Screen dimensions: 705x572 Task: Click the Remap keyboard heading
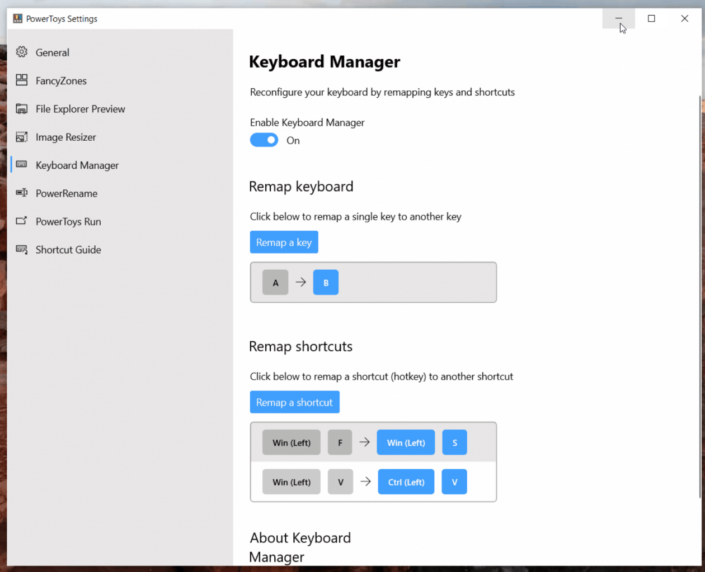pyautogui.click(x=301, y=187)
